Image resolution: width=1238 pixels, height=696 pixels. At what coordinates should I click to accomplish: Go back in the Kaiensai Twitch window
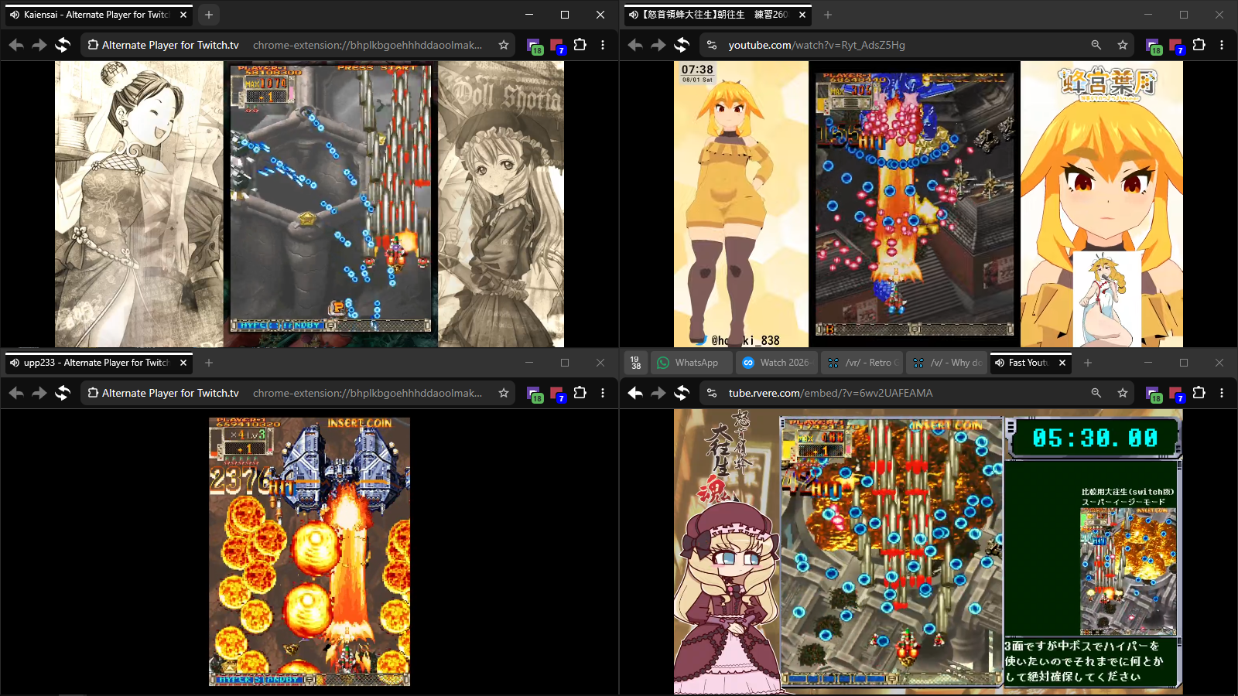(16, 45)
